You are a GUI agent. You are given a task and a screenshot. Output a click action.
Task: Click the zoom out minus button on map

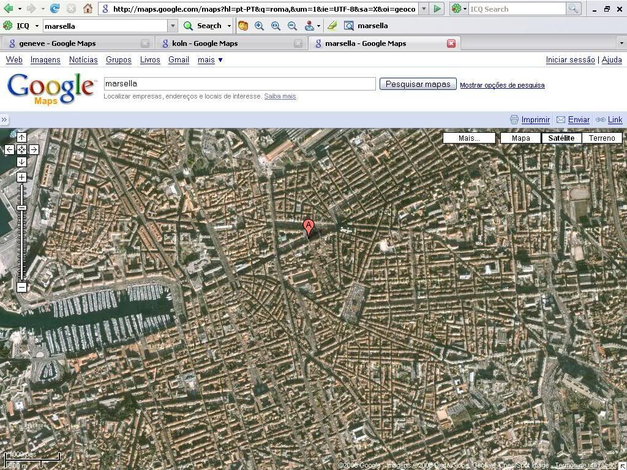pyautogui.click(x=21, y=287)
